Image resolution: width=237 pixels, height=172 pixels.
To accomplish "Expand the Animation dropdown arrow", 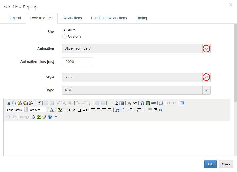I will tap(206, 49).
